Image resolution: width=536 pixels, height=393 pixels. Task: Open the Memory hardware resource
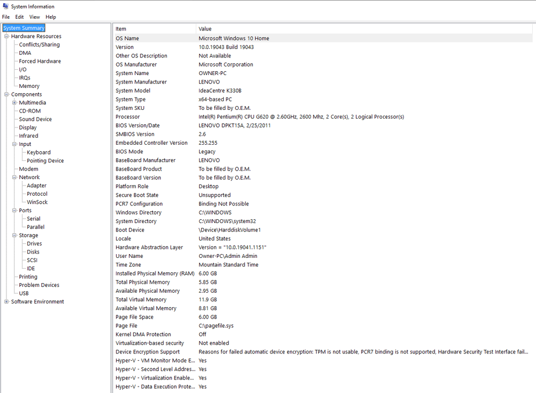(29, 86)
